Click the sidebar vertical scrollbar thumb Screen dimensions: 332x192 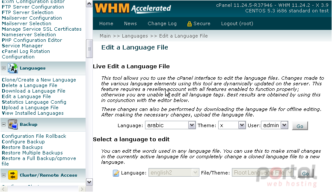click(x=89, y=49)
